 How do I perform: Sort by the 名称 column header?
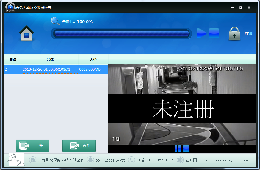(x=50, y=60)
